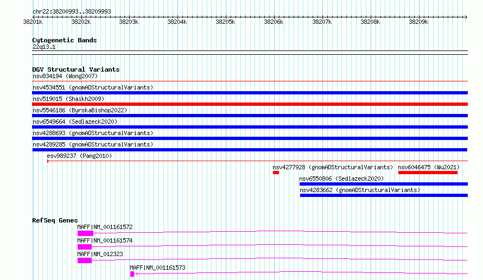Viewport: 483px width, 280px height.
Task: Click the Cytogenetic Bands track title
Action: [65, 40]
